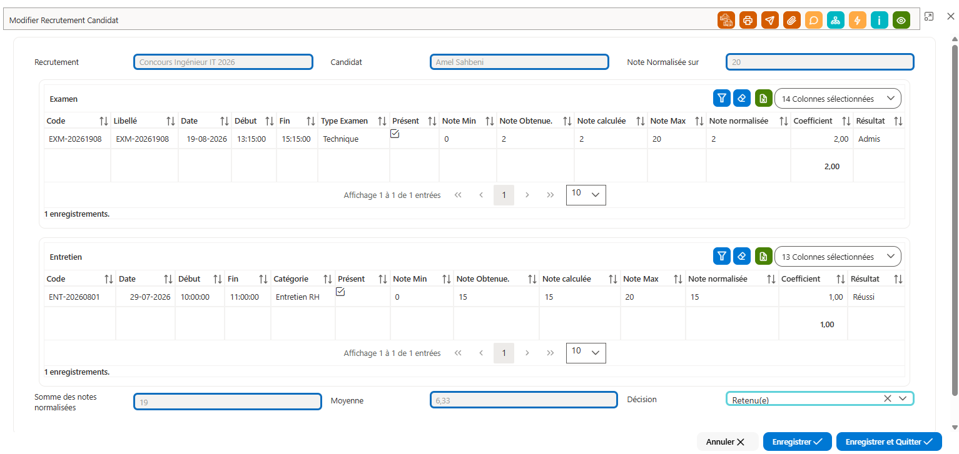959x454 pixels.
Task: Open the Entretien page size dropdown
Action: pyautogui.click(x=586, y=353)
